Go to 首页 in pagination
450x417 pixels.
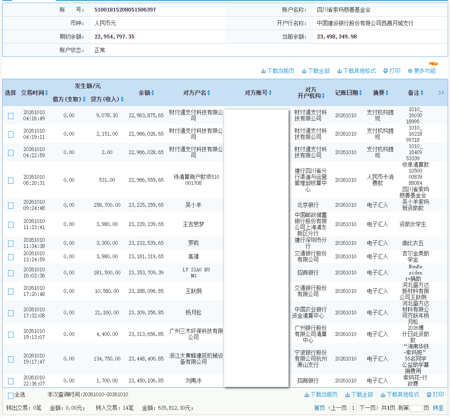[x=319, y=408]
